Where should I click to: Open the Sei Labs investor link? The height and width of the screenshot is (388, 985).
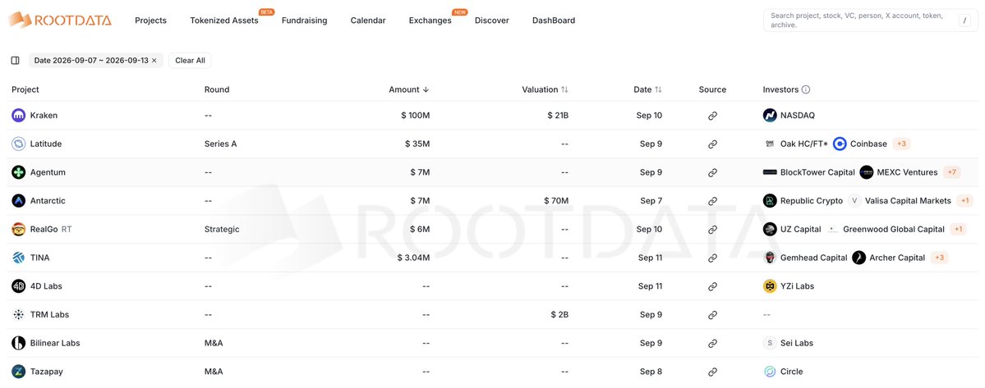(x=797, y=344)
